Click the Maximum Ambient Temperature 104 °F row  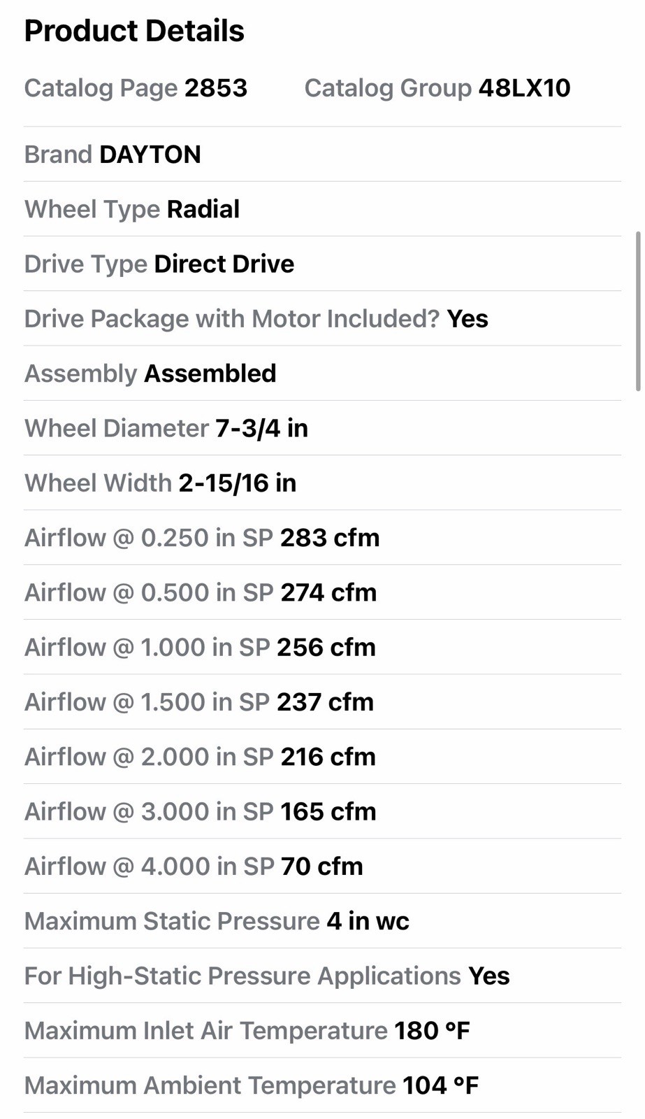click(x=322, y=1085)
